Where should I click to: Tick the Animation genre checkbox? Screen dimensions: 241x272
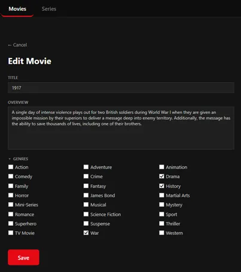[161, 167]
